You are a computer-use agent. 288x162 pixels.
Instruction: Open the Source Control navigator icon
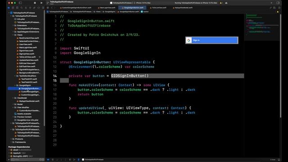click(x=13, y=8)
